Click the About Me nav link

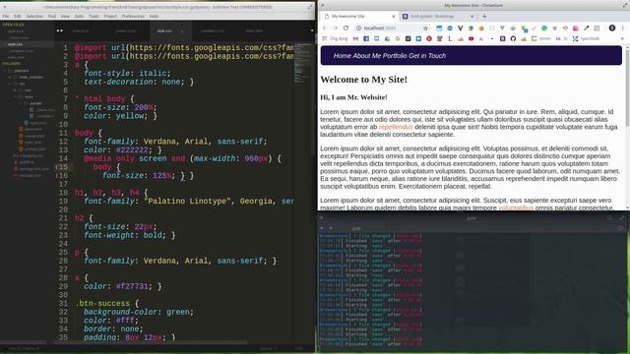366,56
